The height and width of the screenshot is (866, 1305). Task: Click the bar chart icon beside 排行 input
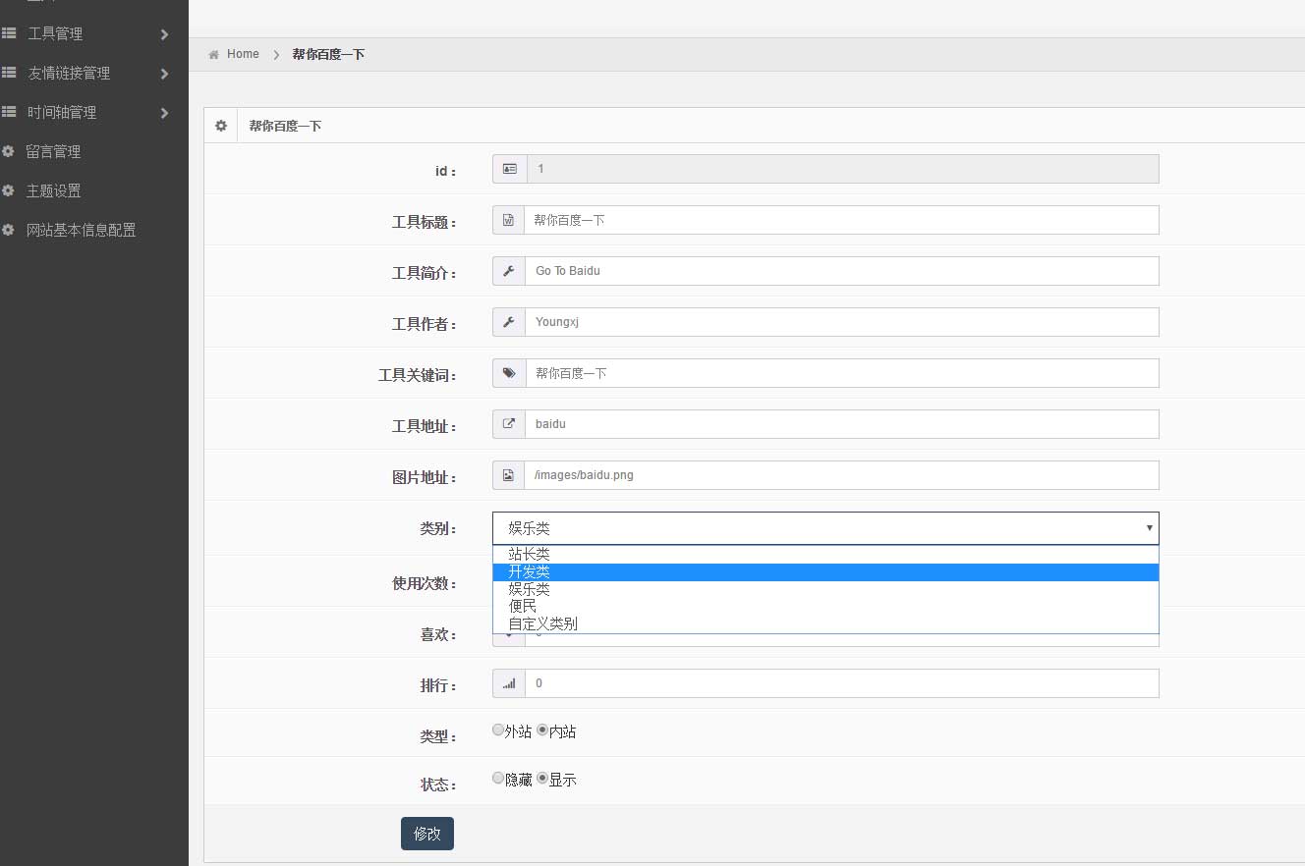pos(508,682)
